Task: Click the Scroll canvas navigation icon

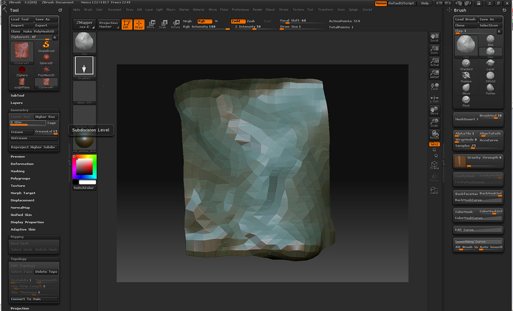Action: coord(434,38)
